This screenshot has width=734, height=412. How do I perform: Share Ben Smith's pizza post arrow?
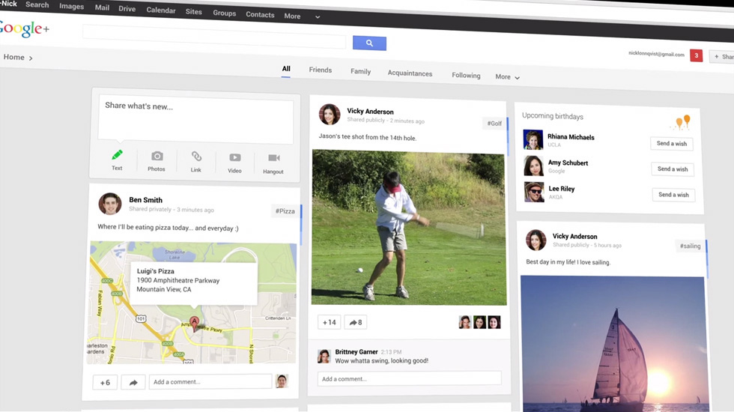pos(133,383)
